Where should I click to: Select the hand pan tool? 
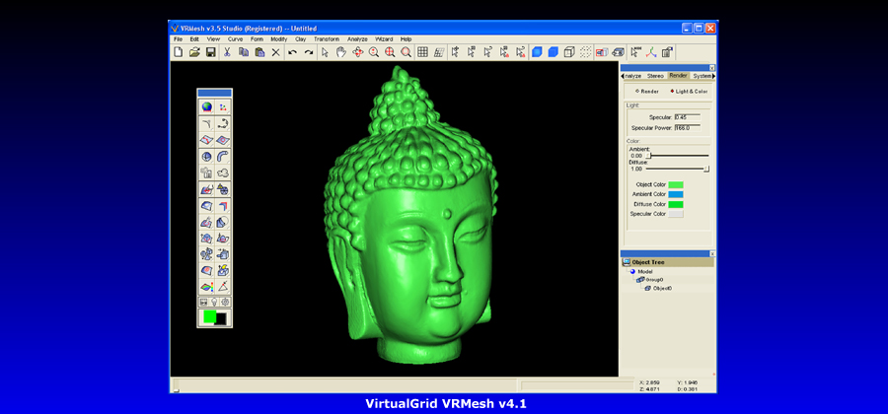click(x=341, y=52)
